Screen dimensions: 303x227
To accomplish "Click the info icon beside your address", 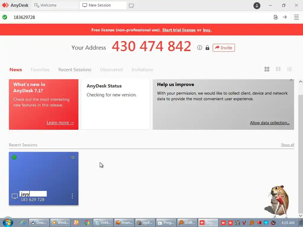I will [x=200, y=48].
